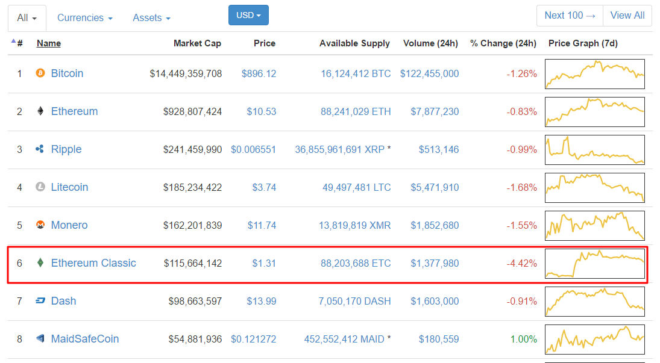Expand the Currencies dropdown tab
Screen dimensions: 660x363
84,18
